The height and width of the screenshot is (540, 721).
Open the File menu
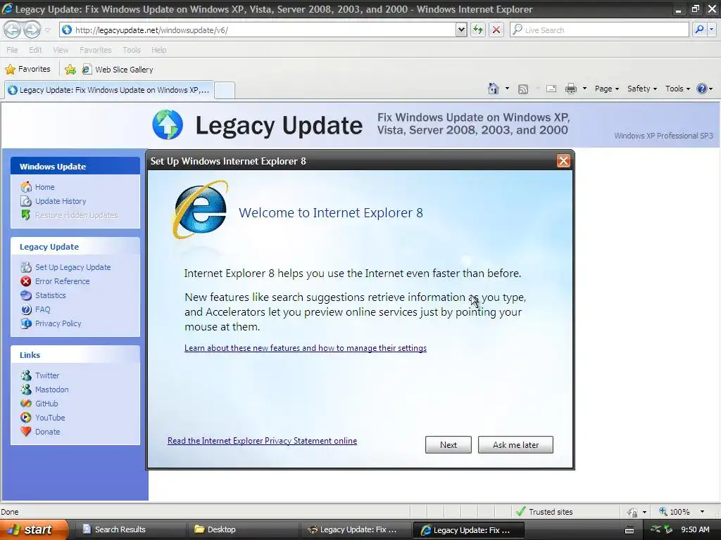12,50
